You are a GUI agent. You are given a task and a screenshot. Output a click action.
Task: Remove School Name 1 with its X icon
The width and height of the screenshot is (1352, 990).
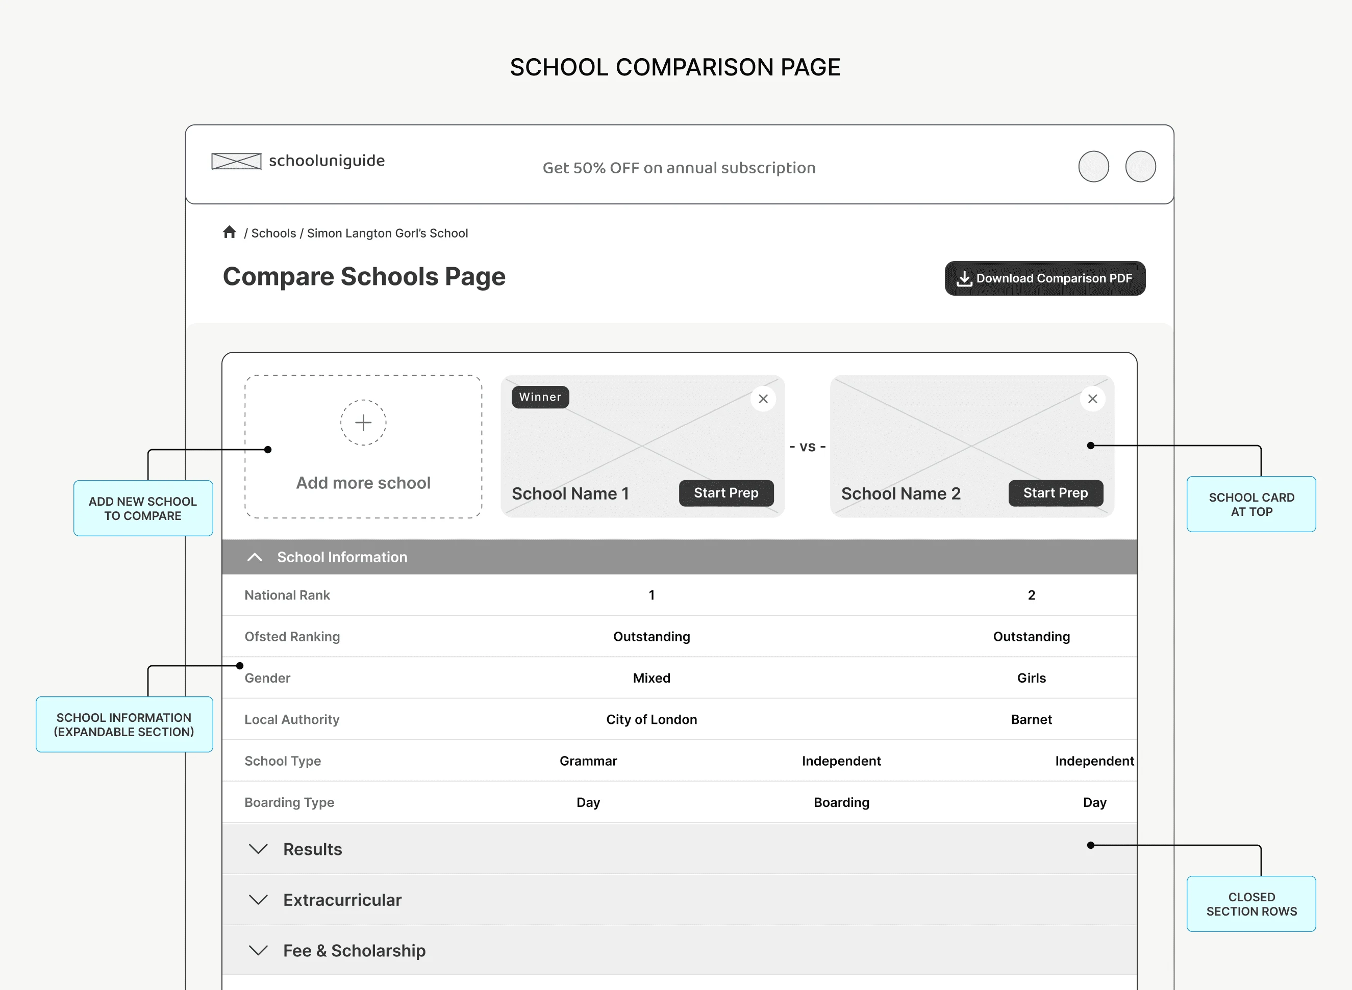(763, 399)
